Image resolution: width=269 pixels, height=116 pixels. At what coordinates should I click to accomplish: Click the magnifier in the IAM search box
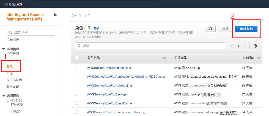(10, 32)
